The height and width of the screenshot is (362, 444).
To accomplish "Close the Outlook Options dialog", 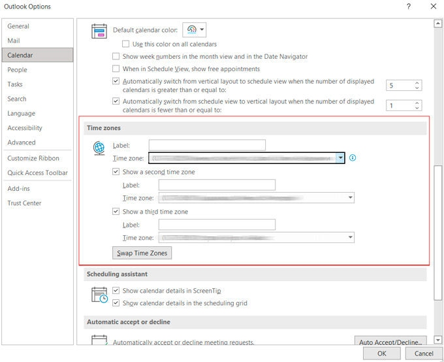I will point(434,7).
